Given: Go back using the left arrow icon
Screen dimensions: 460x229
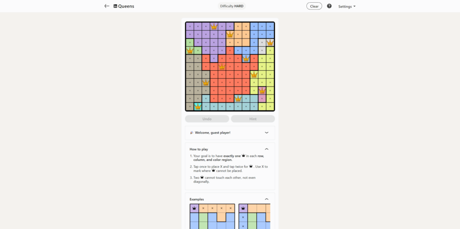Looking at the screenshot, I should tap(106, 6).
